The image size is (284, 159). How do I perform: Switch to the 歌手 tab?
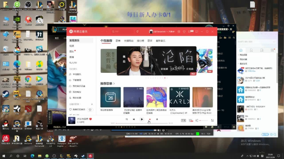tap(150, 41)
